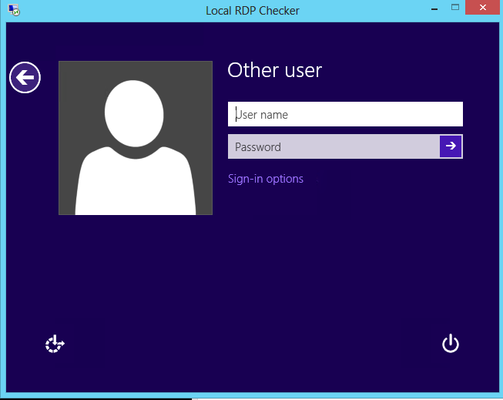This screenshot has height=400, width=503.
Task: Select the default user avatar picture
Action: click(x=135, y=138)
